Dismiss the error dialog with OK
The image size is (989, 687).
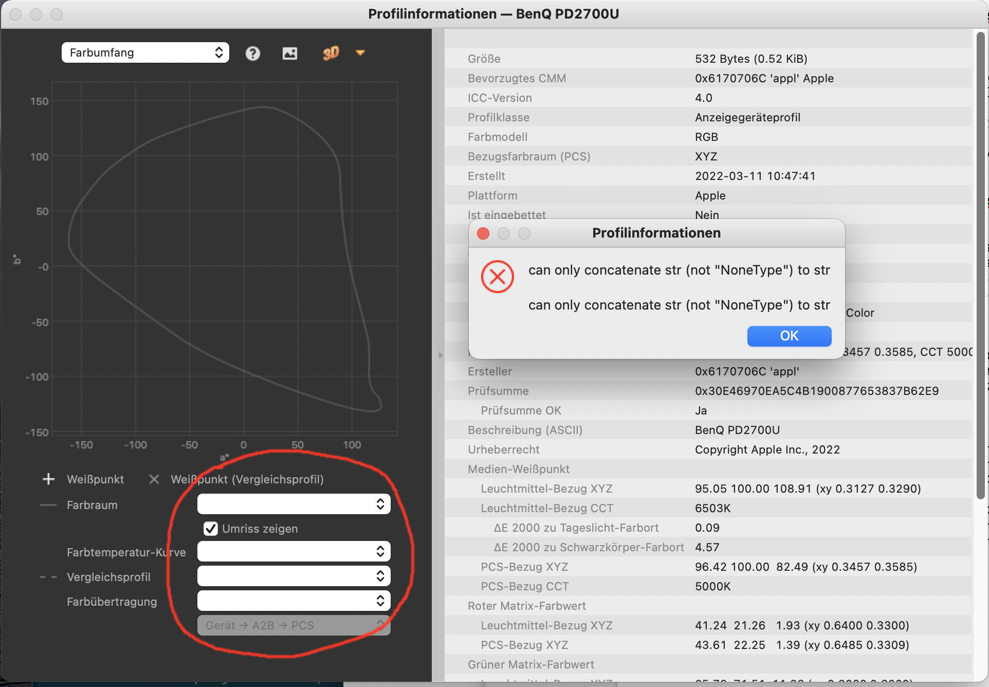click(789, 336)
